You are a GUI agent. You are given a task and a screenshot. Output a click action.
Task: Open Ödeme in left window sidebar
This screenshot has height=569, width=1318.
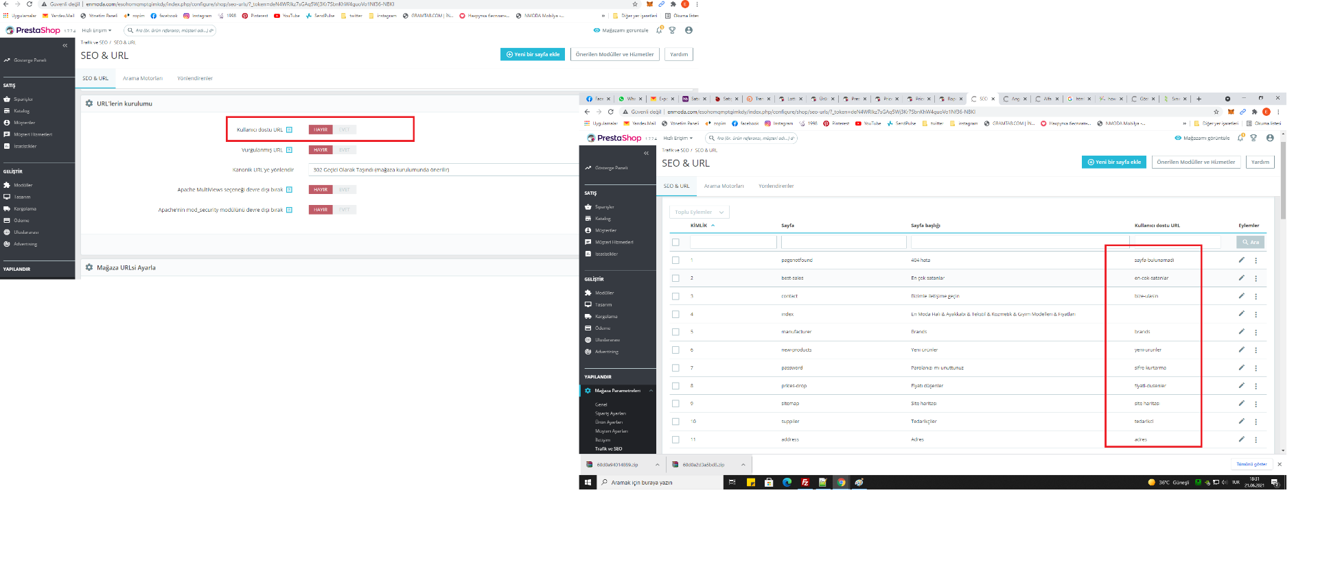click(21, 221)
